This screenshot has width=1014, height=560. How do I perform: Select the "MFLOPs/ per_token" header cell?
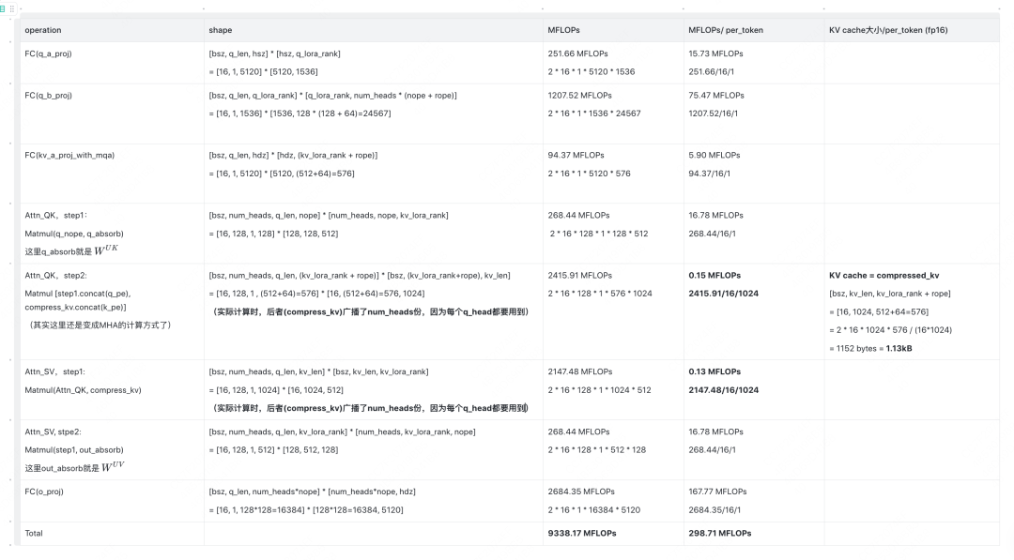pos(754,30)
